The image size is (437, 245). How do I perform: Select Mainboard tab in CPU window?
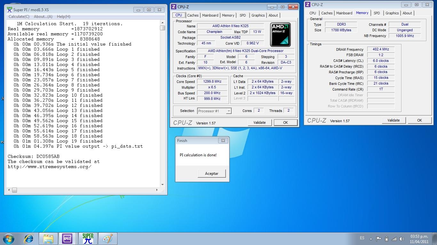(x=210, y=15)
